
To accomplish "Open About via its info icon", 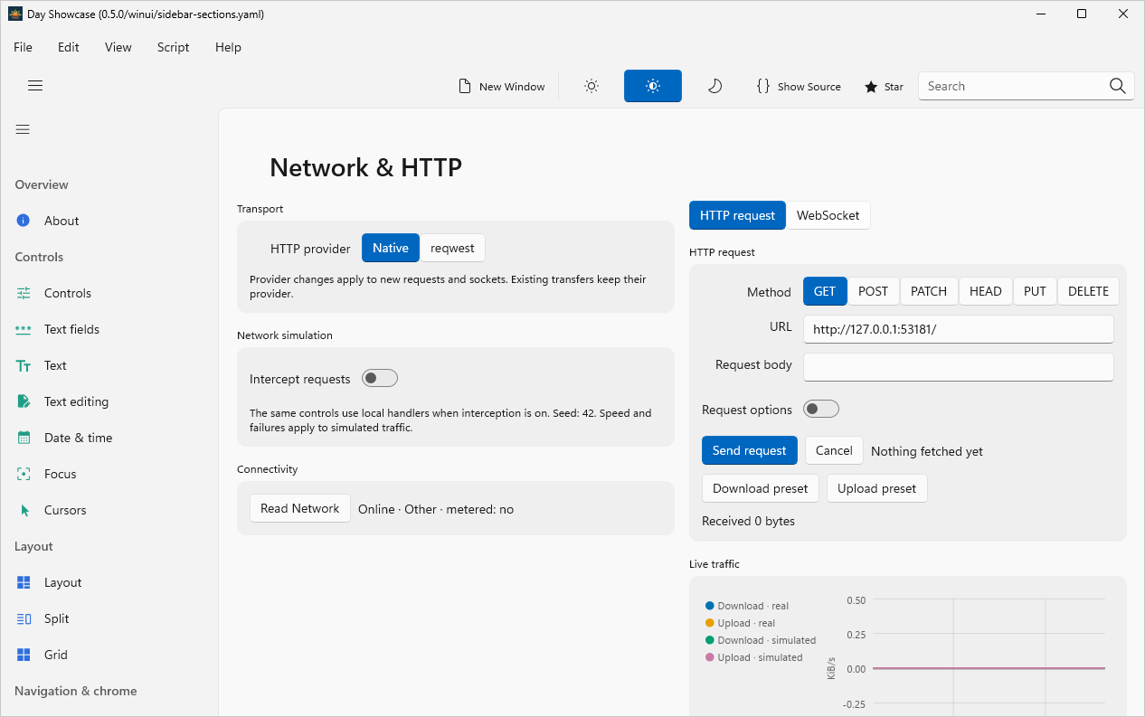I will tap(24, 221).
